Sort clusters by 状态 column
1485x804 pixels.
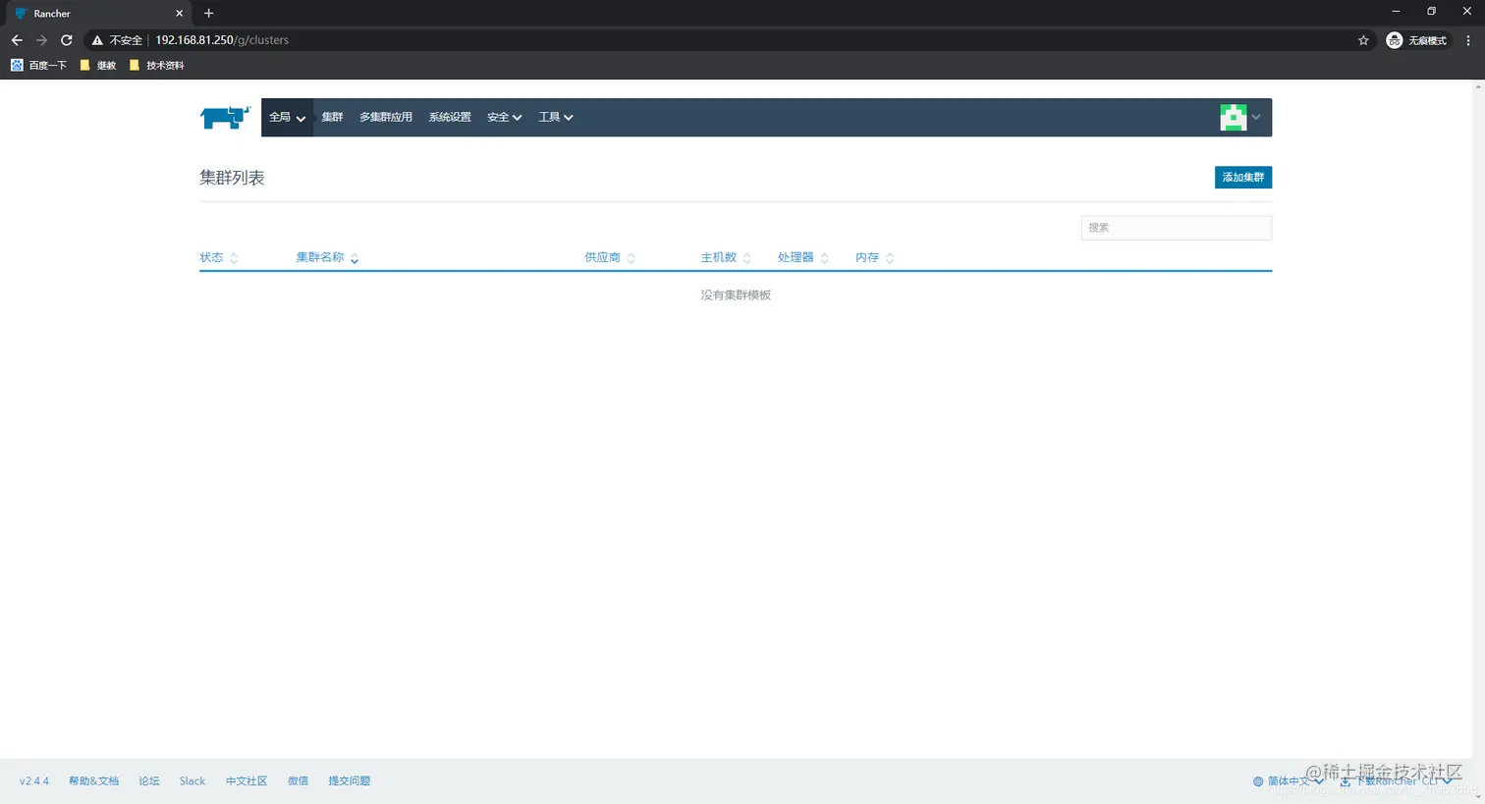218,257
